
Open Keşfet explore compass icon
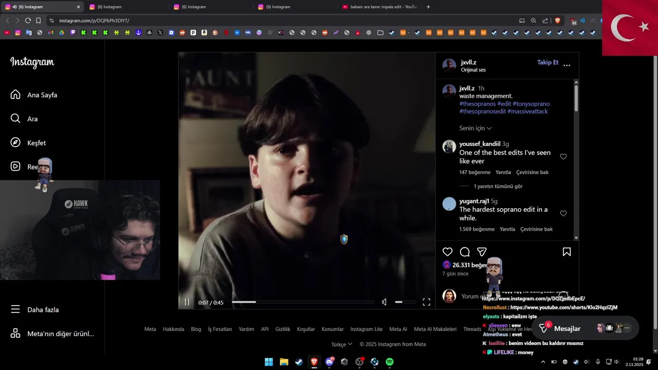15,142
